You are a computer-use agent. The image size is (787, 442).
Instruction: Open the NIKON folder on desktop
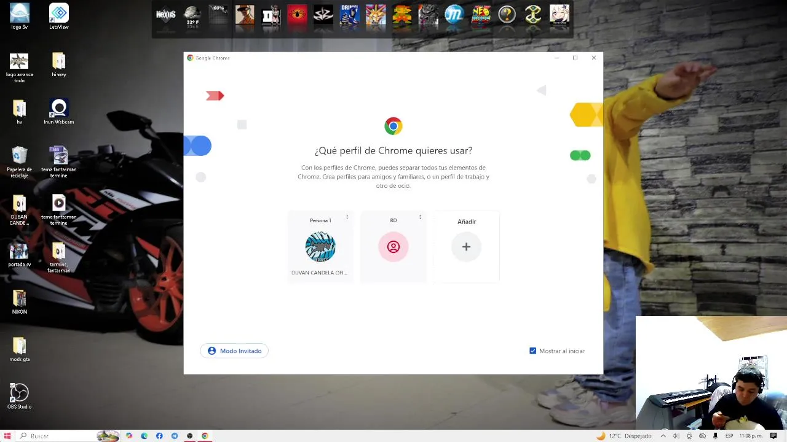19,302
